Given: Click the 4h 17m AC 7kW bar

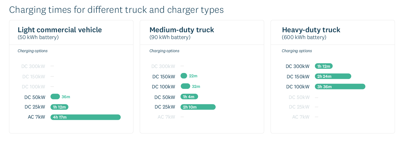Looking at the screenshot, I should click(x=85, y=117).
